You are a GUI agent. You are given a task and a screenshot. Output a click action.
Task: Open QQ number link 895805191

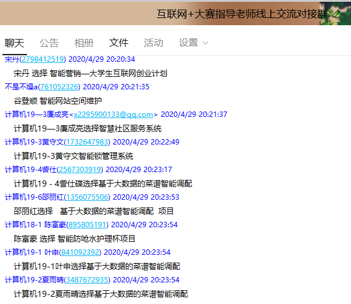[x=88, y=225]
